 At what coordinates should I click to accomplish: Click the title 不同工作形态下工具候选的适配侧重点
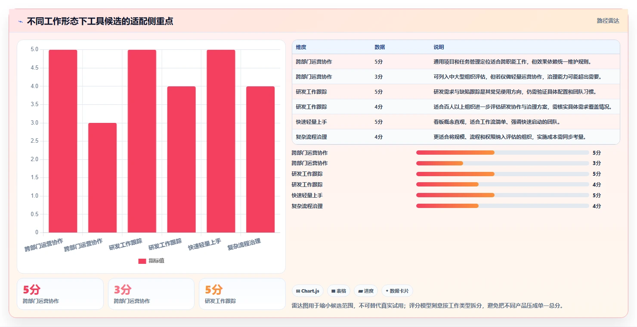pos(100,21)
